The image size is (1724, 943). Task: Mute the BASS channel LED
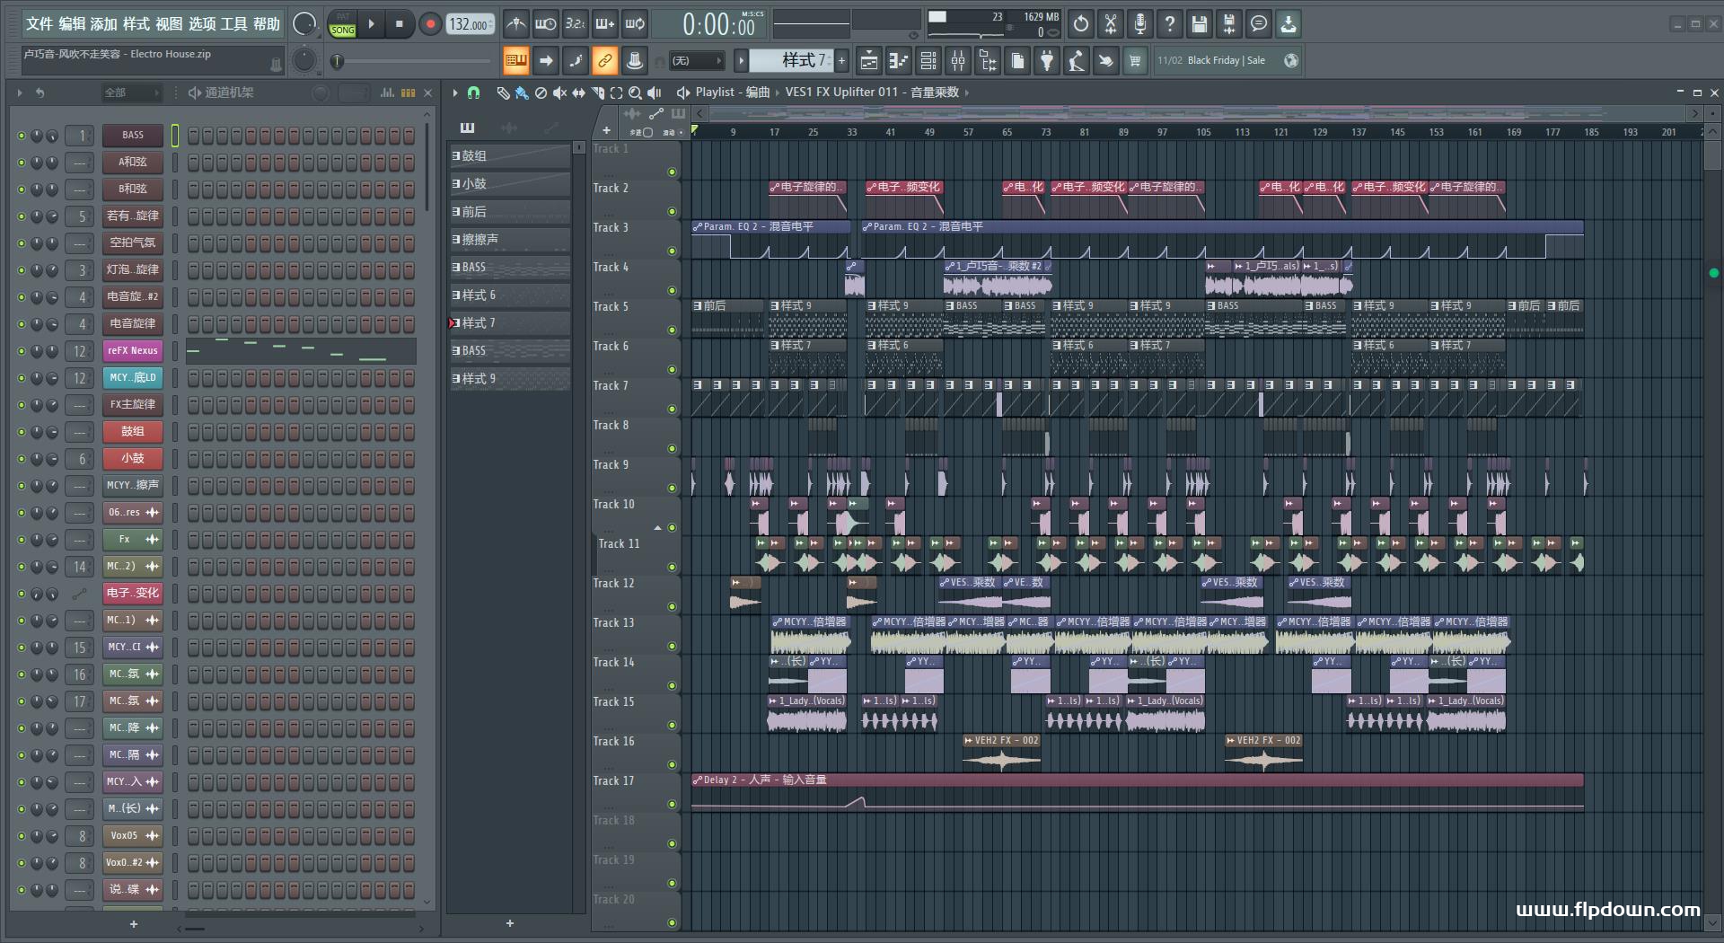(x=22, y=136)
